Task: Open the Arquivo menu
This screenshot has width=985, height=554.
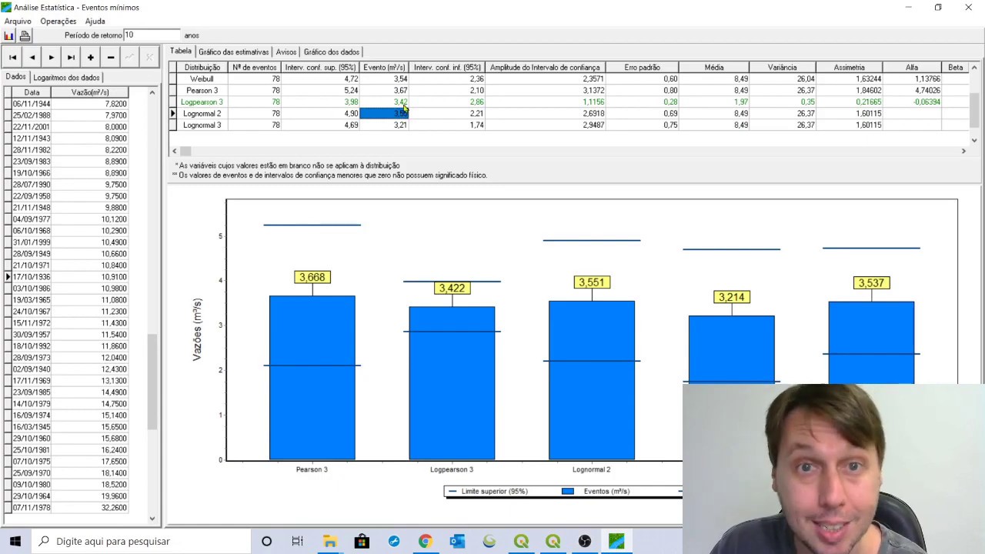Action: click(x=18, y=22)
